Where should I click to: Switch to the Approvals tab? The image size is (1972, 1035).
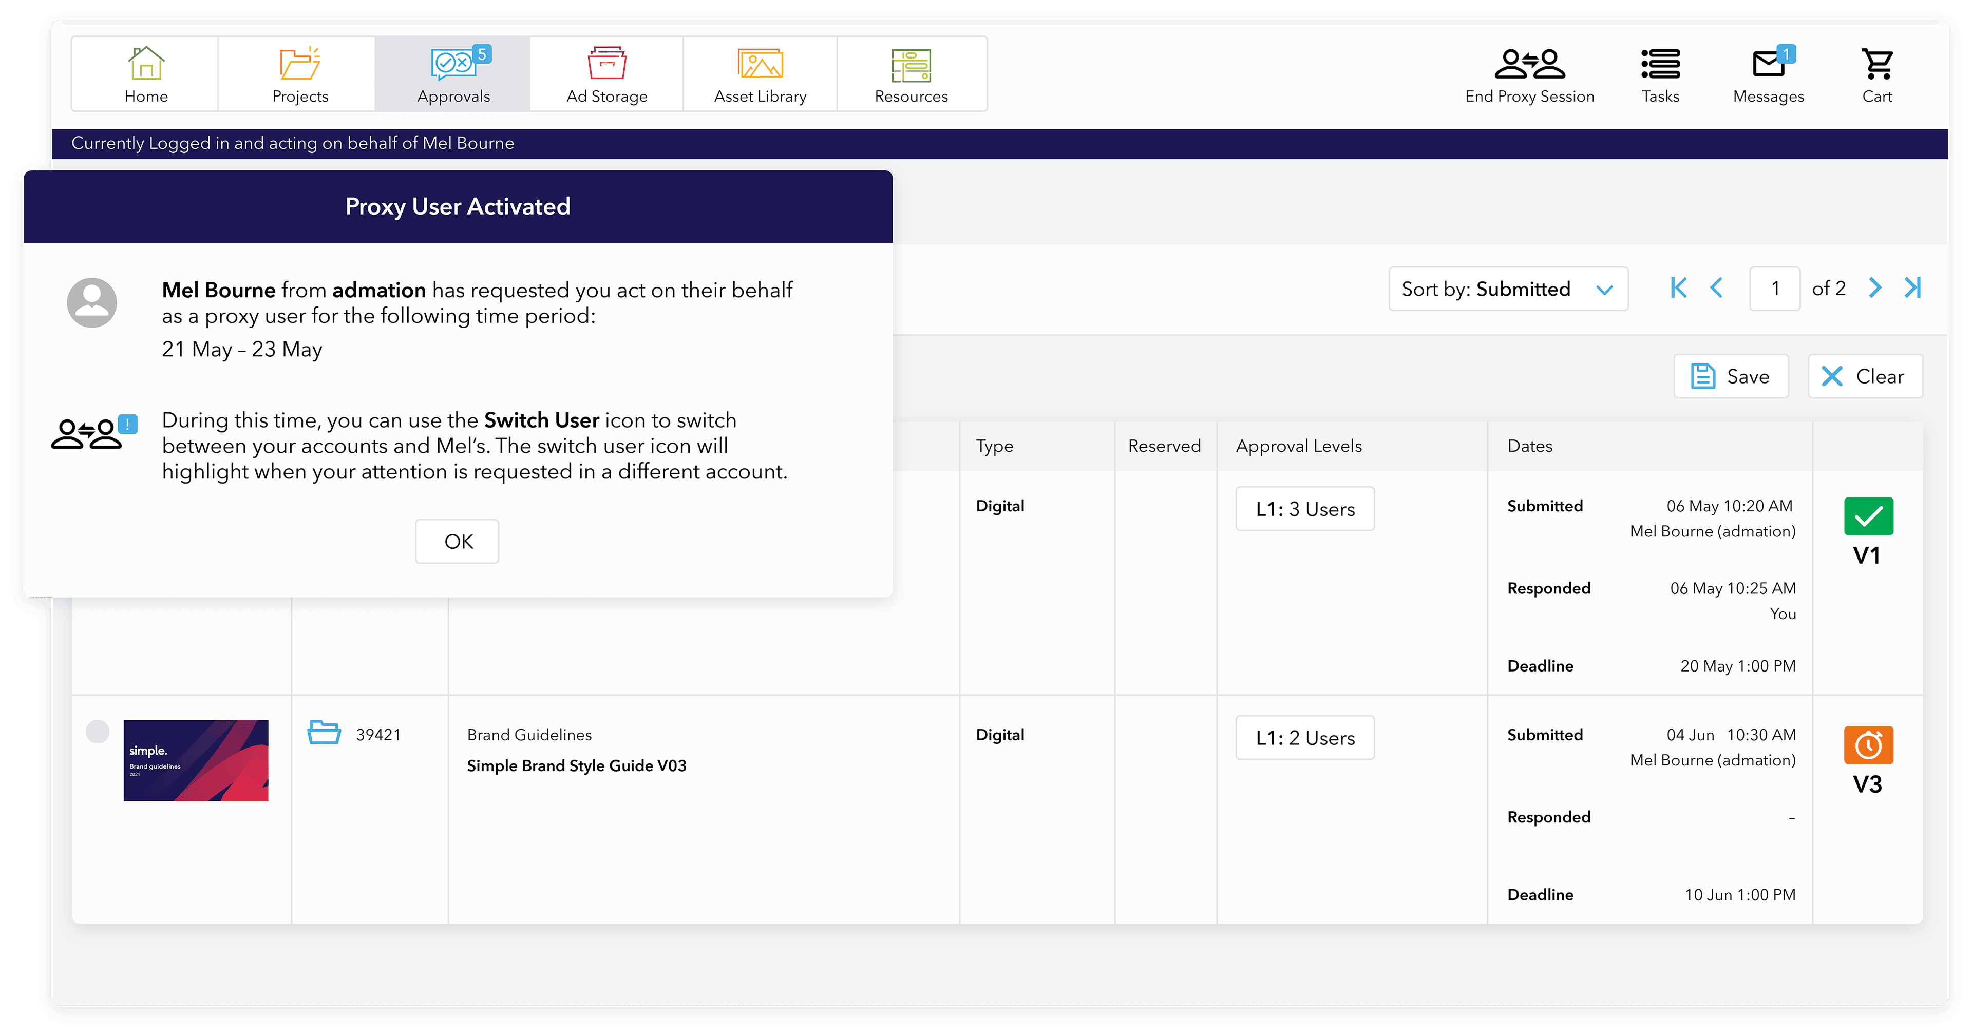453,74
